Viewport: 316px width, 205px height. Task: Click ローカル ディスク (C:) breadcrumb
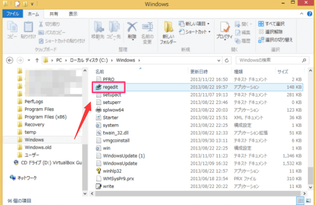pos(89,60)
